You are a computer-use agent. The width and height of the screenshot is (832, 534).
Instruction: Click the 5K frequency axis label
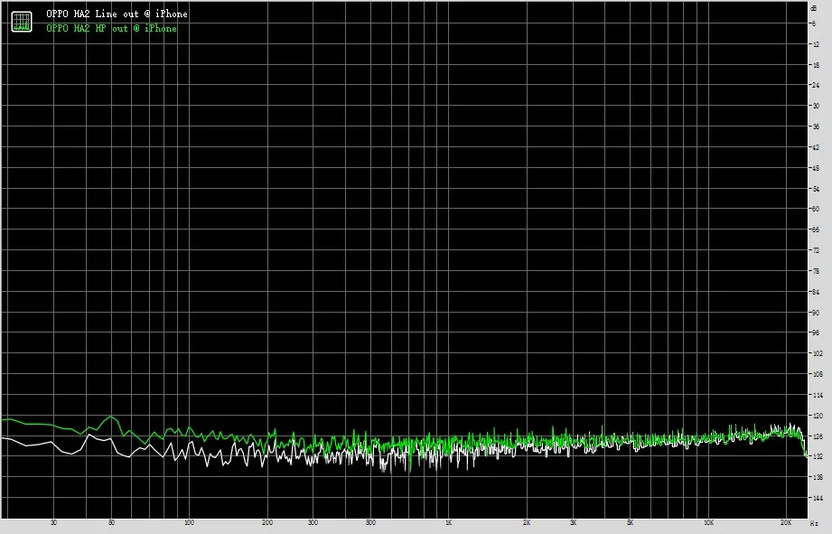(631, 523)
